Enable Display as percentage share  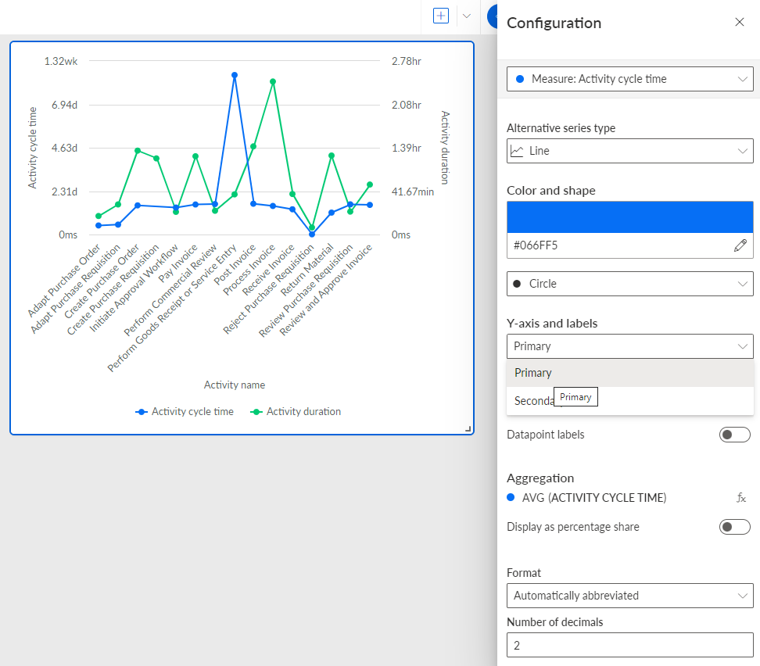tap(734, 527)
